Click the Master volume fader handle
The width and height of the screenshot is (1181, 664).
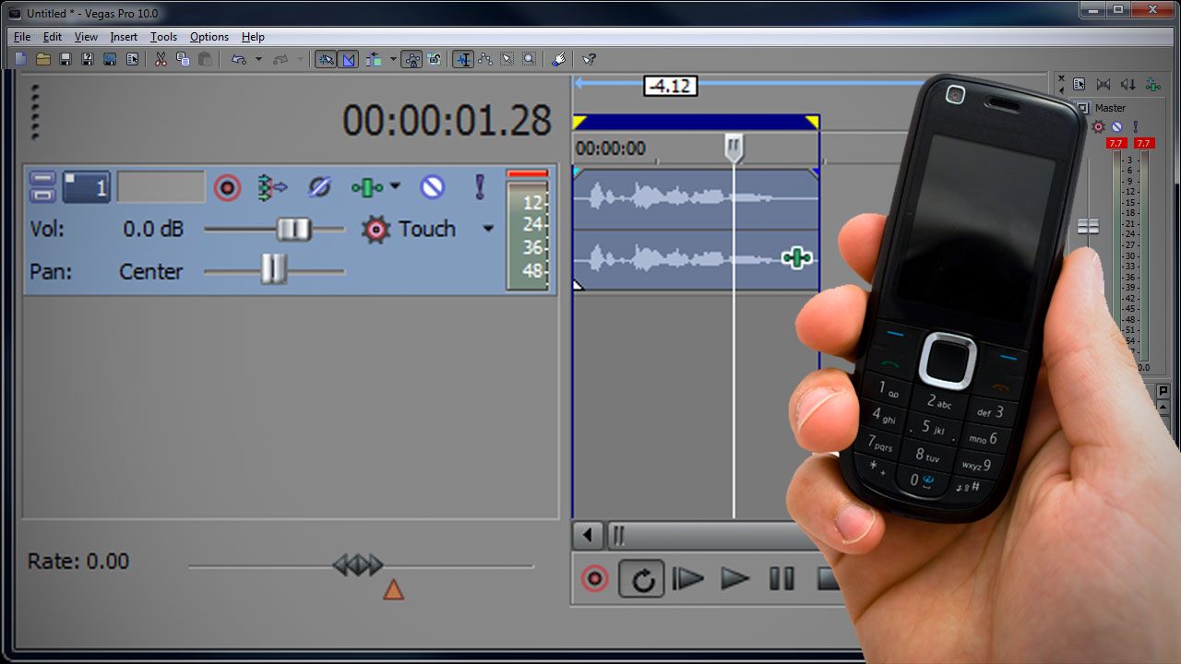tap(1089, 227)
